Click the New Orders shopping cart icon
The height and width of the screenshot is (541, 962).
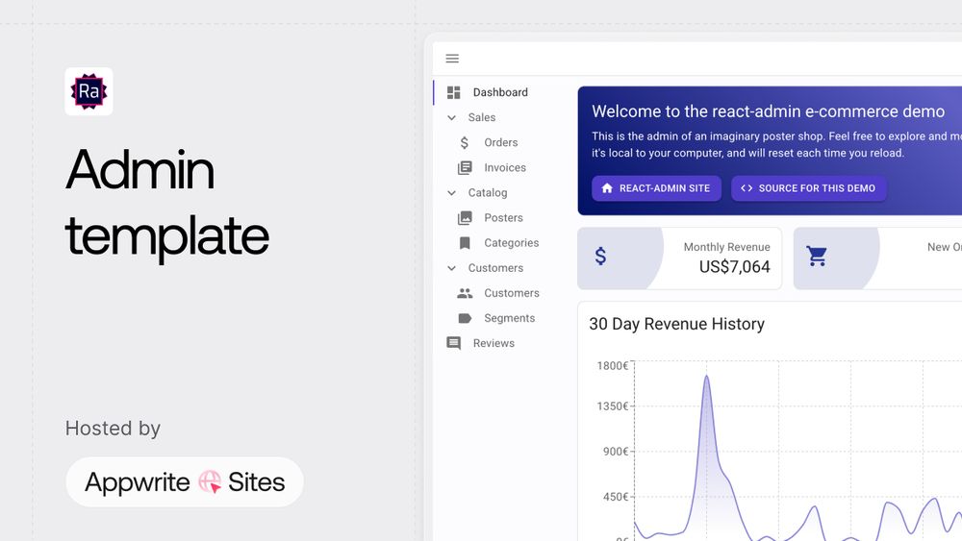(x=817, y=257)
